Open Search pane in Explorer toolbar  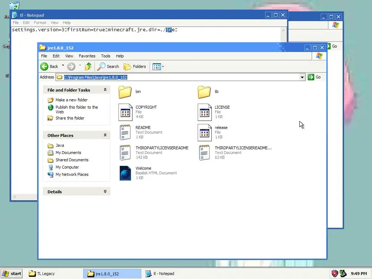pos(108,66)
